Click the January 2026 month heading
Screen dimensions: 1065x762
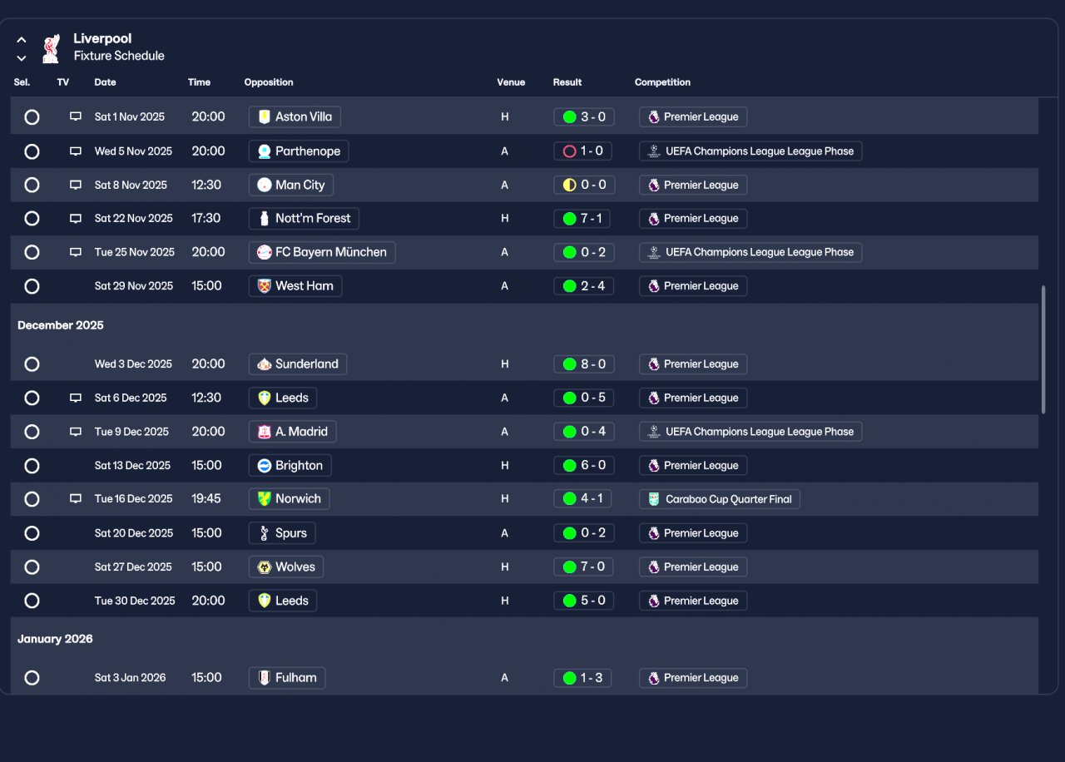55,639
